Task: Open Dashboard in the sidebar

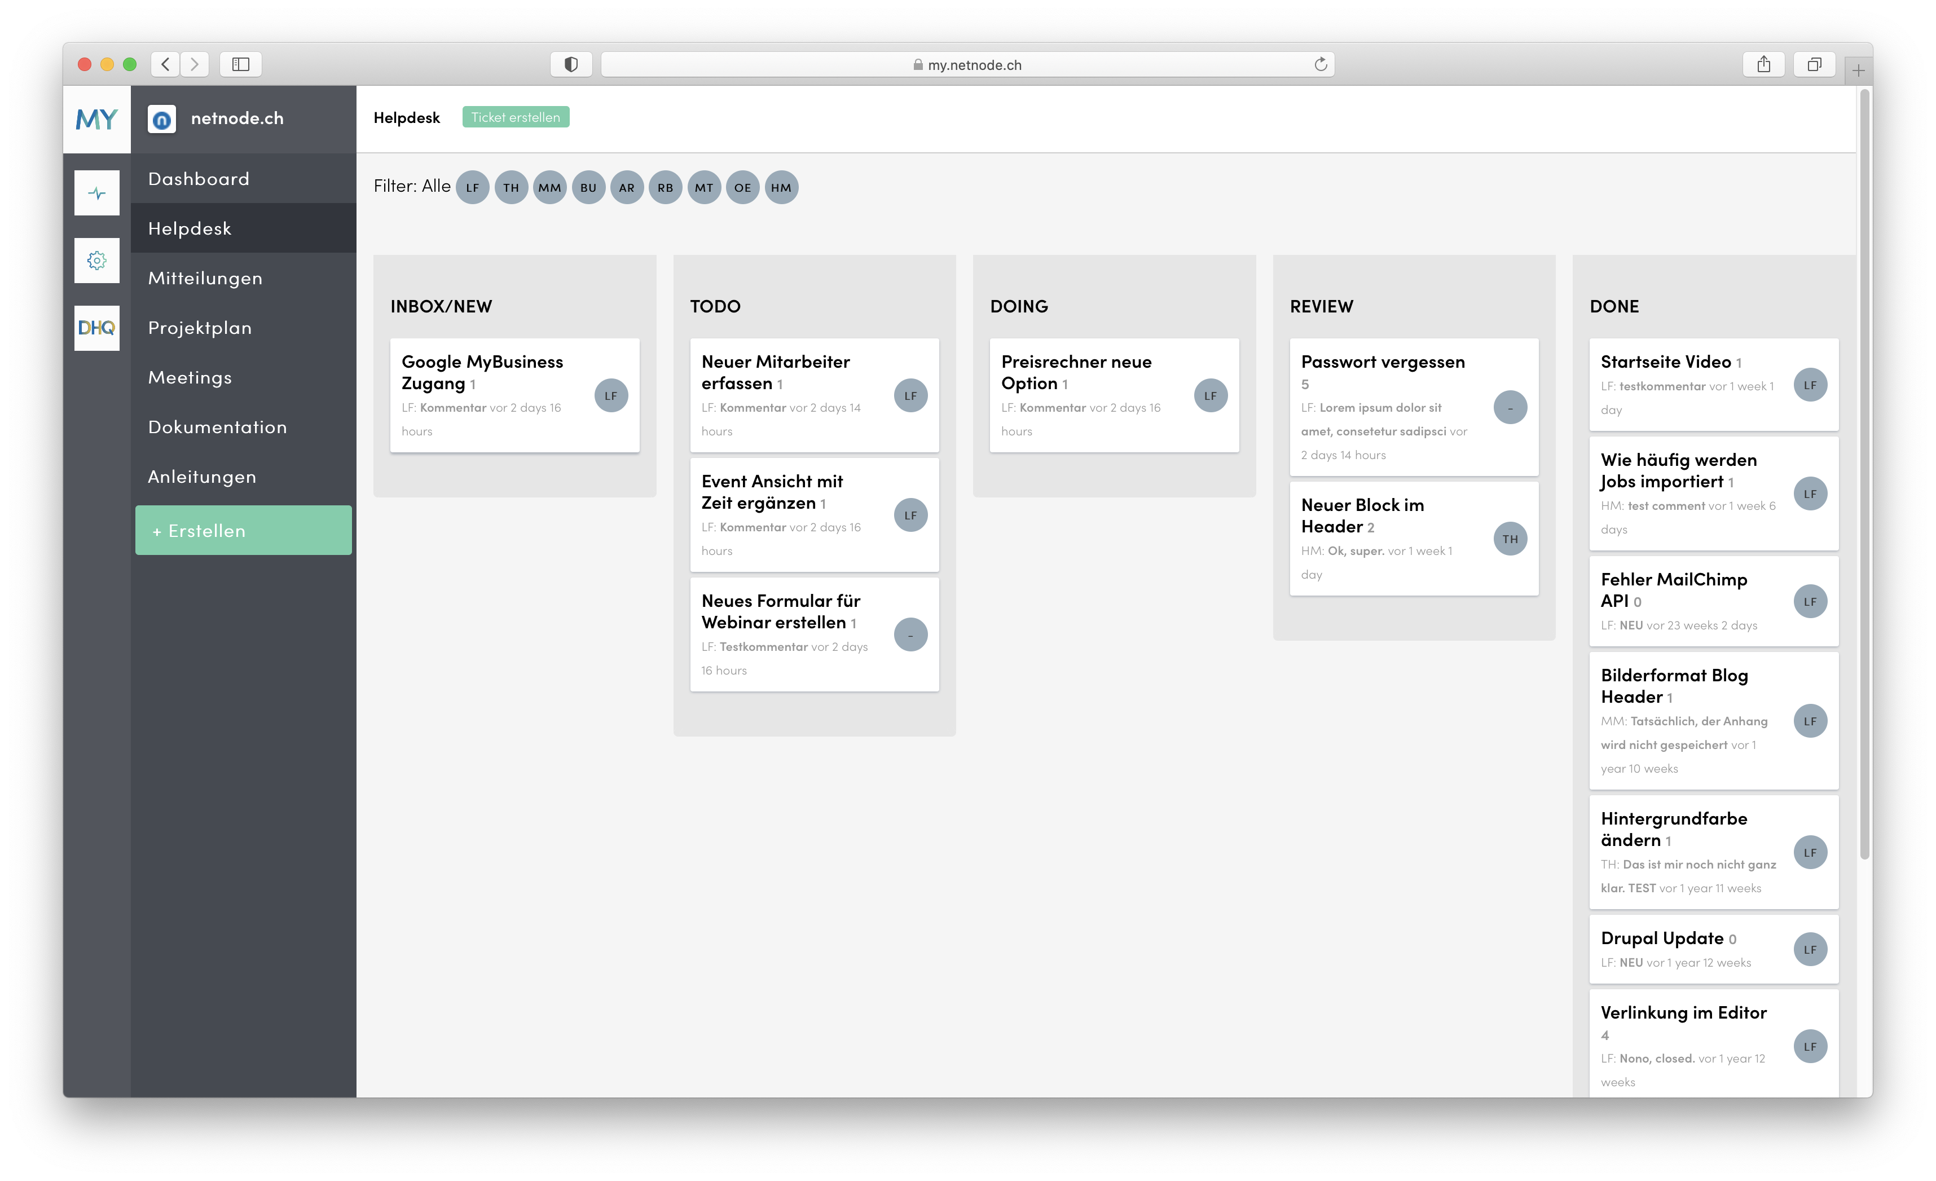Action: click(x=244, y=179)
